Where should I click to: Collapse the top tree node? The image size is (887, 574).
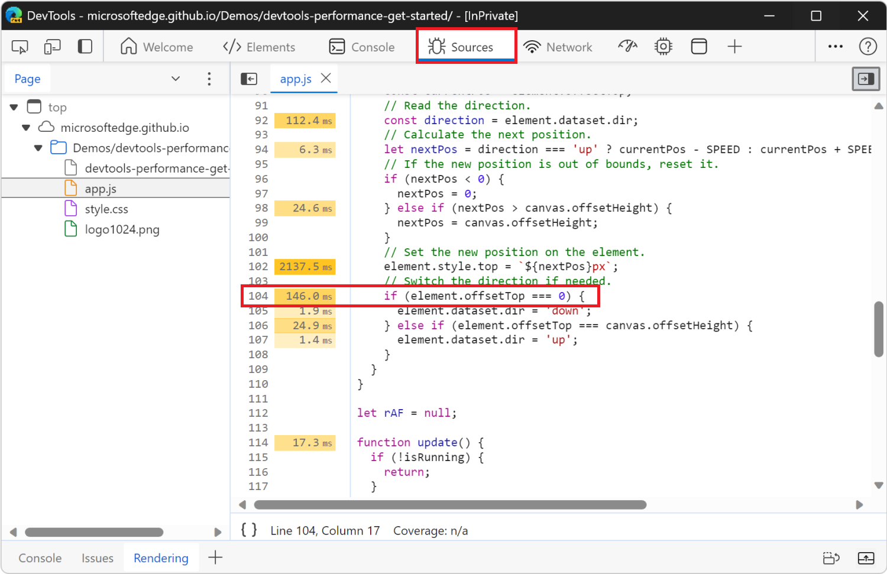tap(13, 106)
